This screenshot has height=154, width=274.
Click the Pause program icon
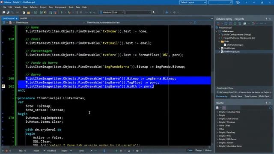coord(77,12)
